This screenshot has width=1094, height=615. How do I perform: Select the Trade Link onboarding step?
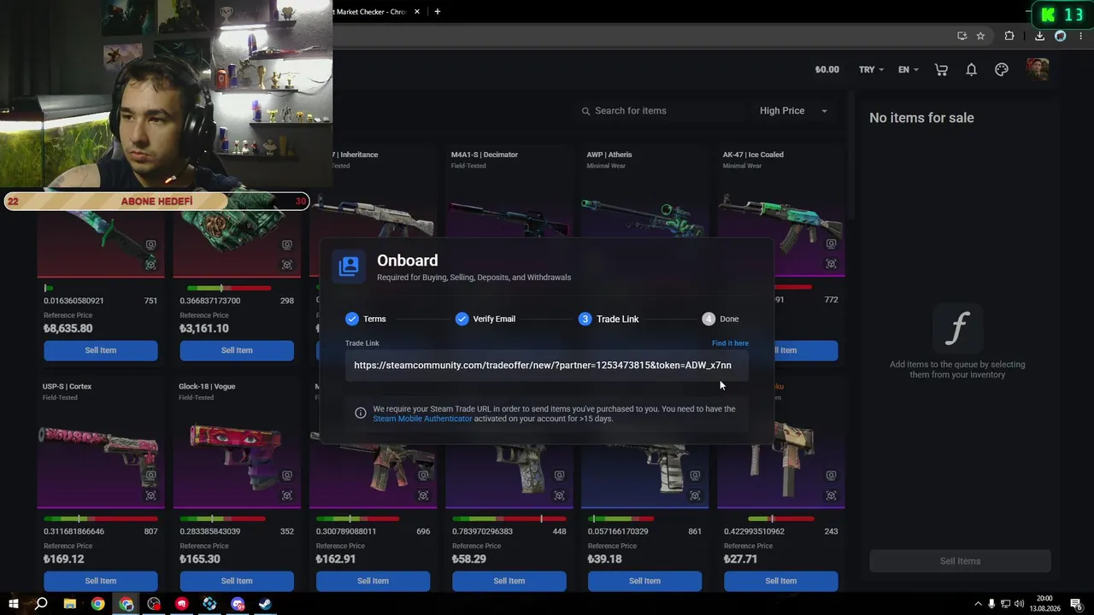point(609,319)
